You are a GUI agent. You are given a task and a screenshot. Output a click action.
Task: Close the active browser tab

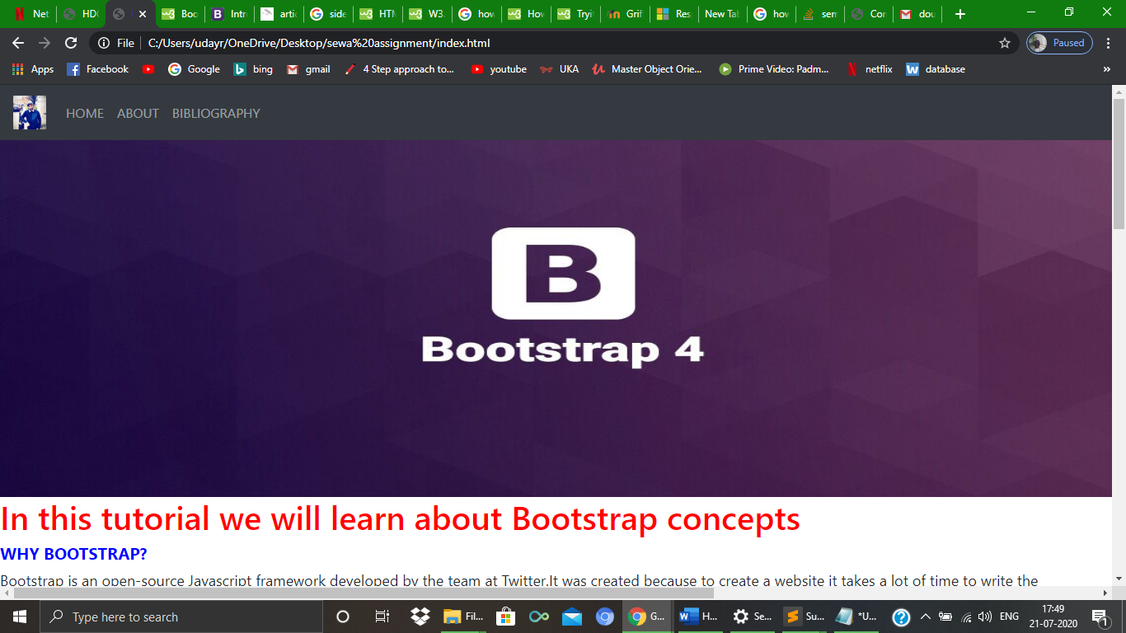coord(143,14)
